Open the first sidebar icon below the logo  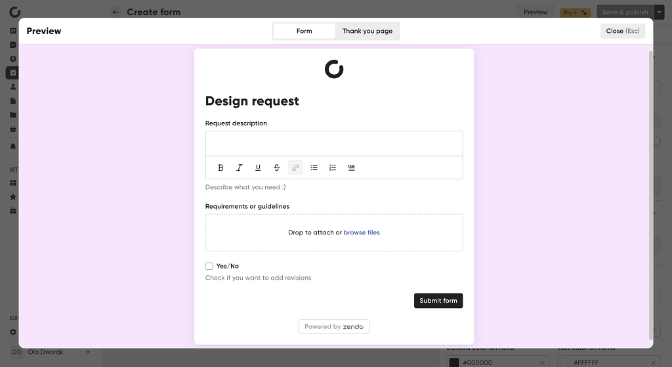click(x=13, y=31)
